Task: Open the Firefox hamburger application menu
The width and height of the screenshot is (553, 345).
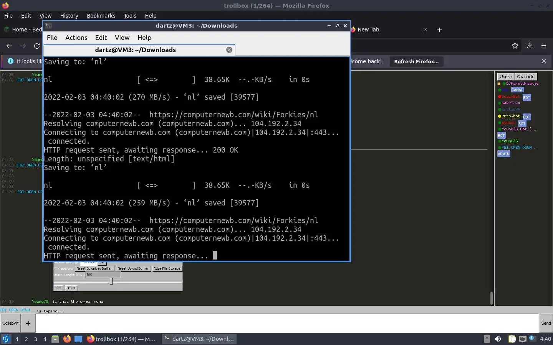Action: 544,46
